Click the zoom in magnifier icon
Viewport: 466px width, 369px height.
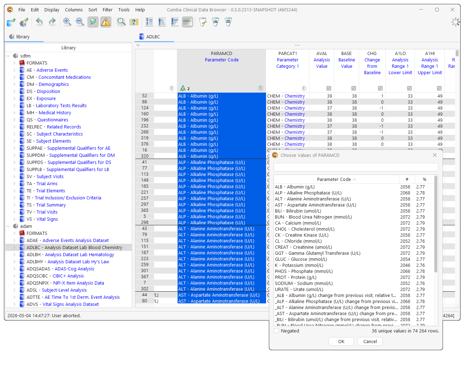67,22
